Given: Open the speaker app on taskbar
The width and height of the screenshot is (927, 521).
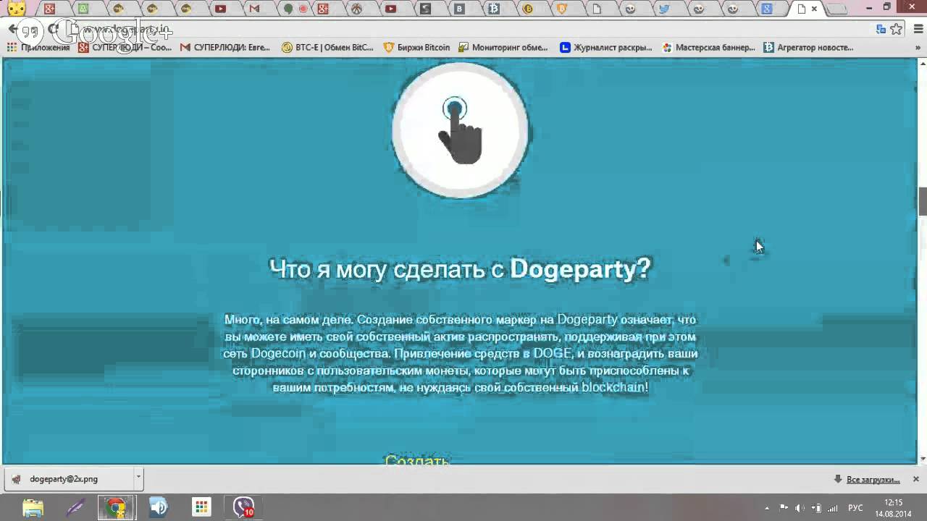Looking at the screenshot, I should (159, 507).
